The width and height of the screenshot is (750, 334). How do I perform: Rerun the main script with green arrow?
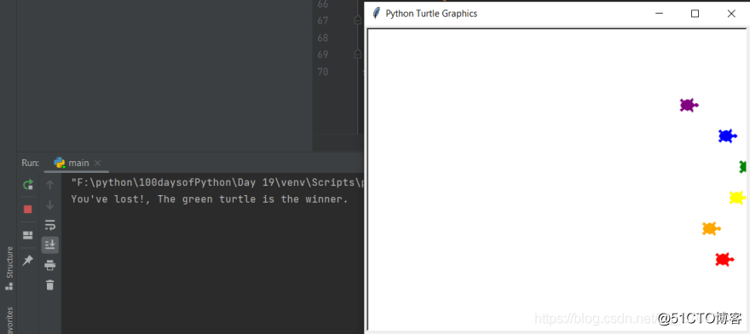(28, 184)
